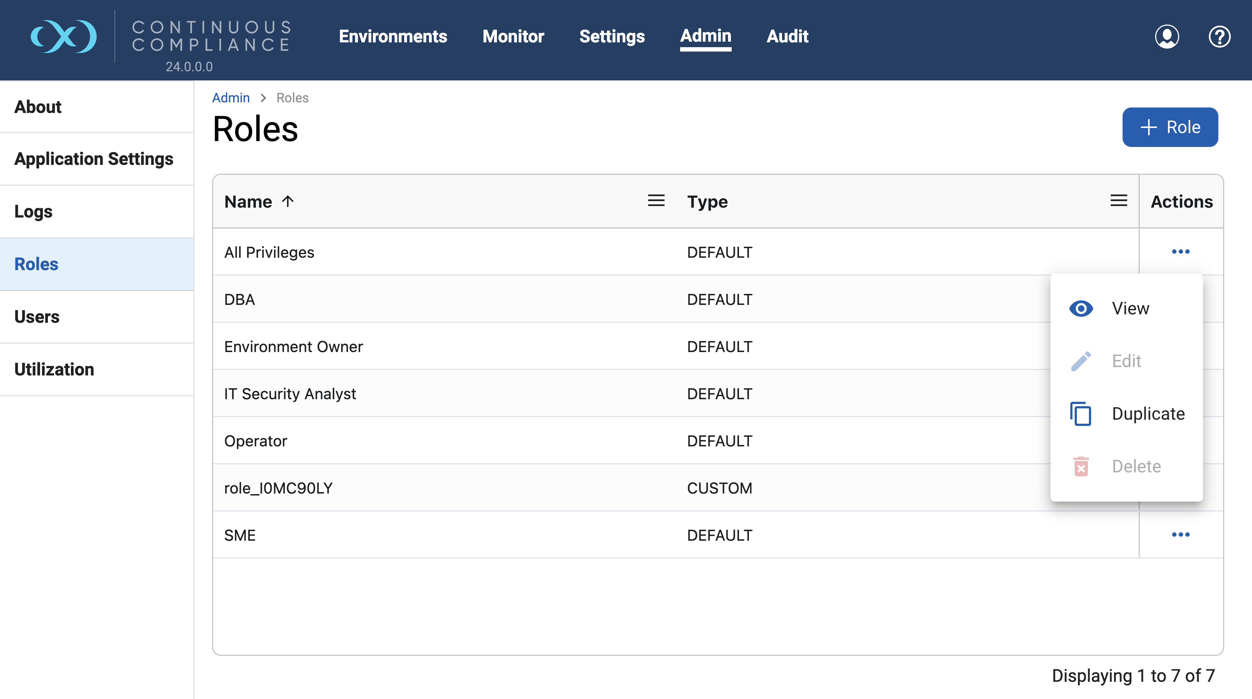Choose View in the actions menu
This screenshot has width=1252, height=699.
[1131, 308]
